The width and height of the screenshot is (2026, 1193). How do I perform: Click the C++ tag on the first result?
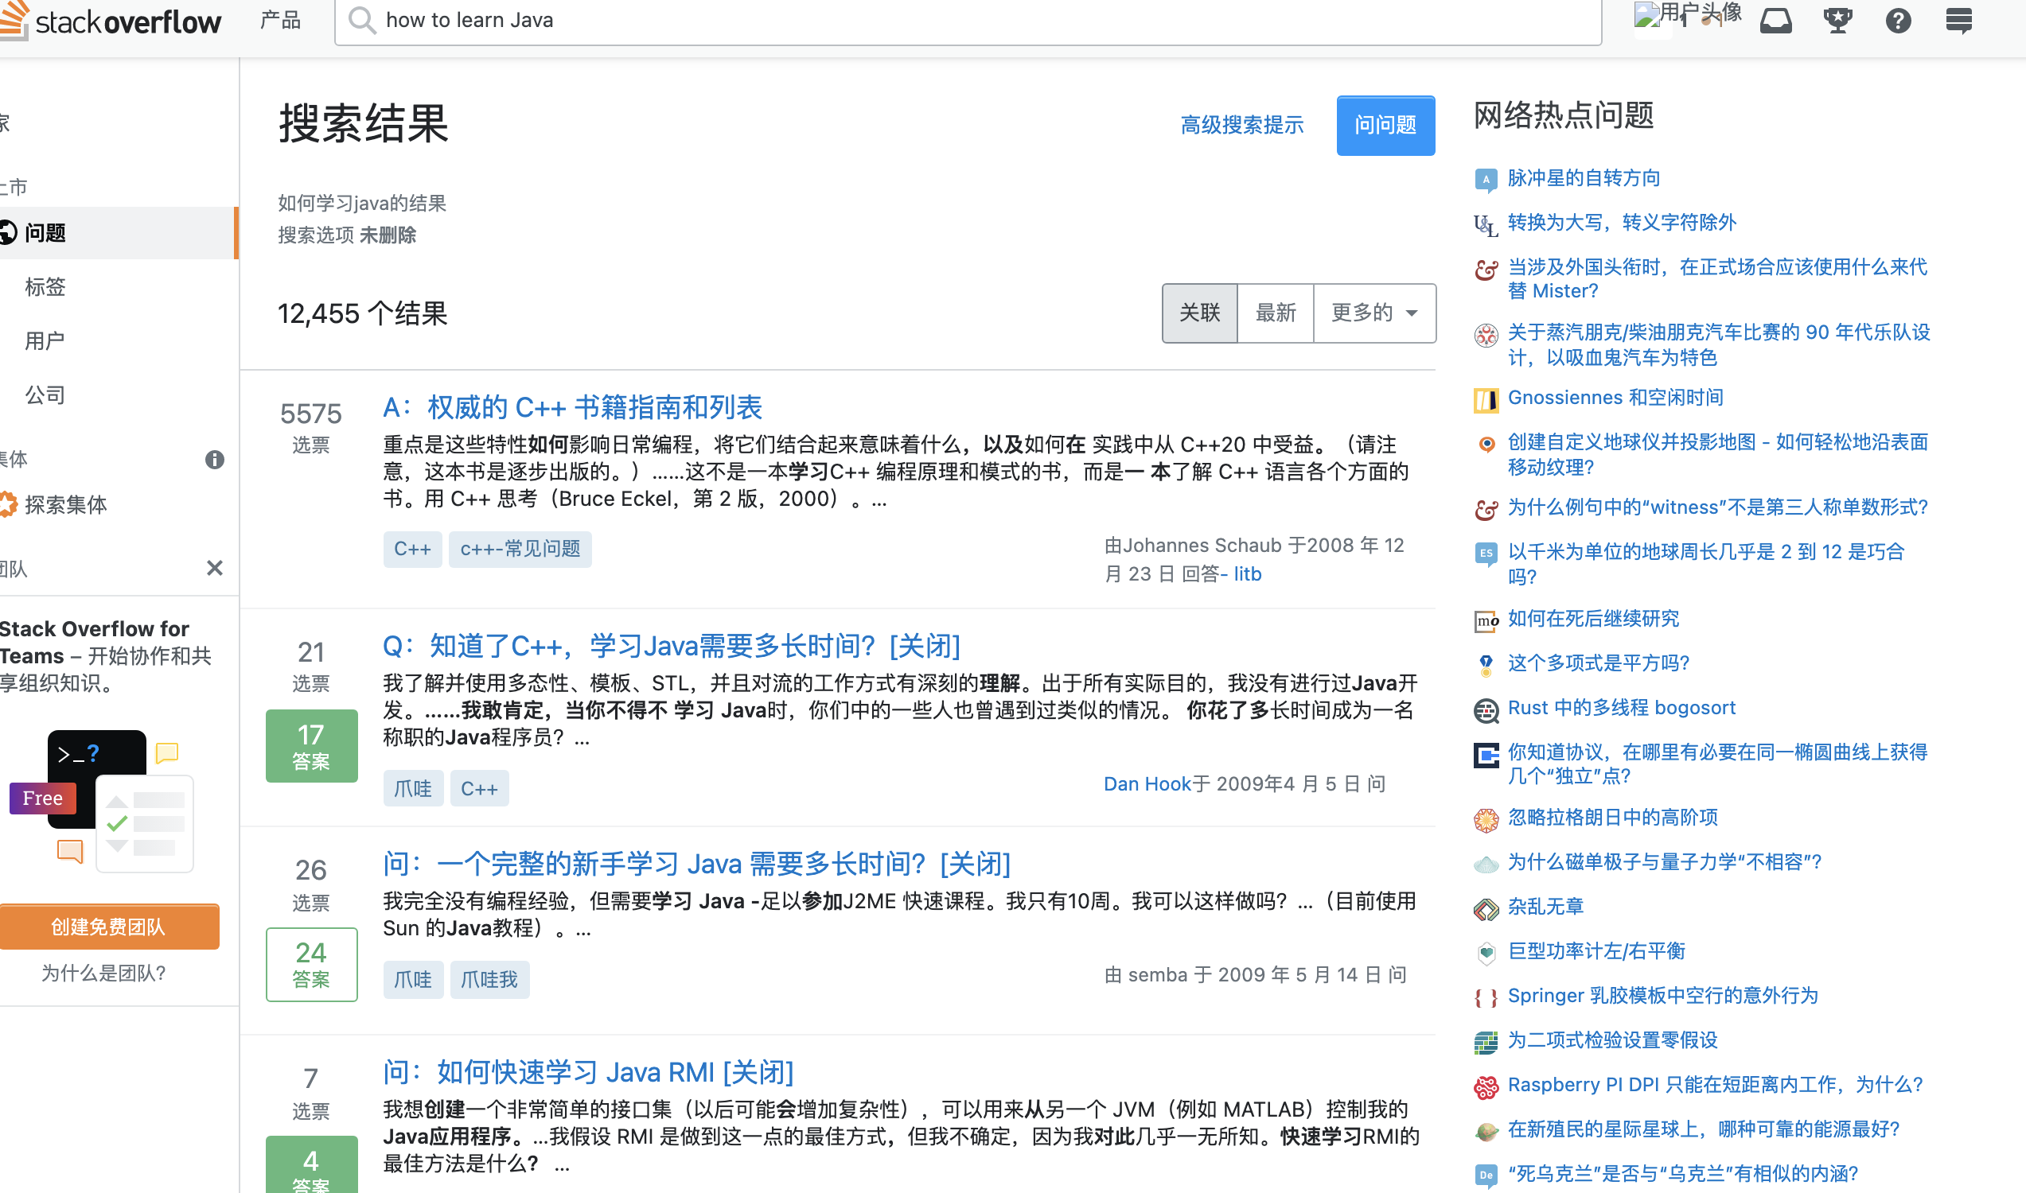[x=411, y=549]
